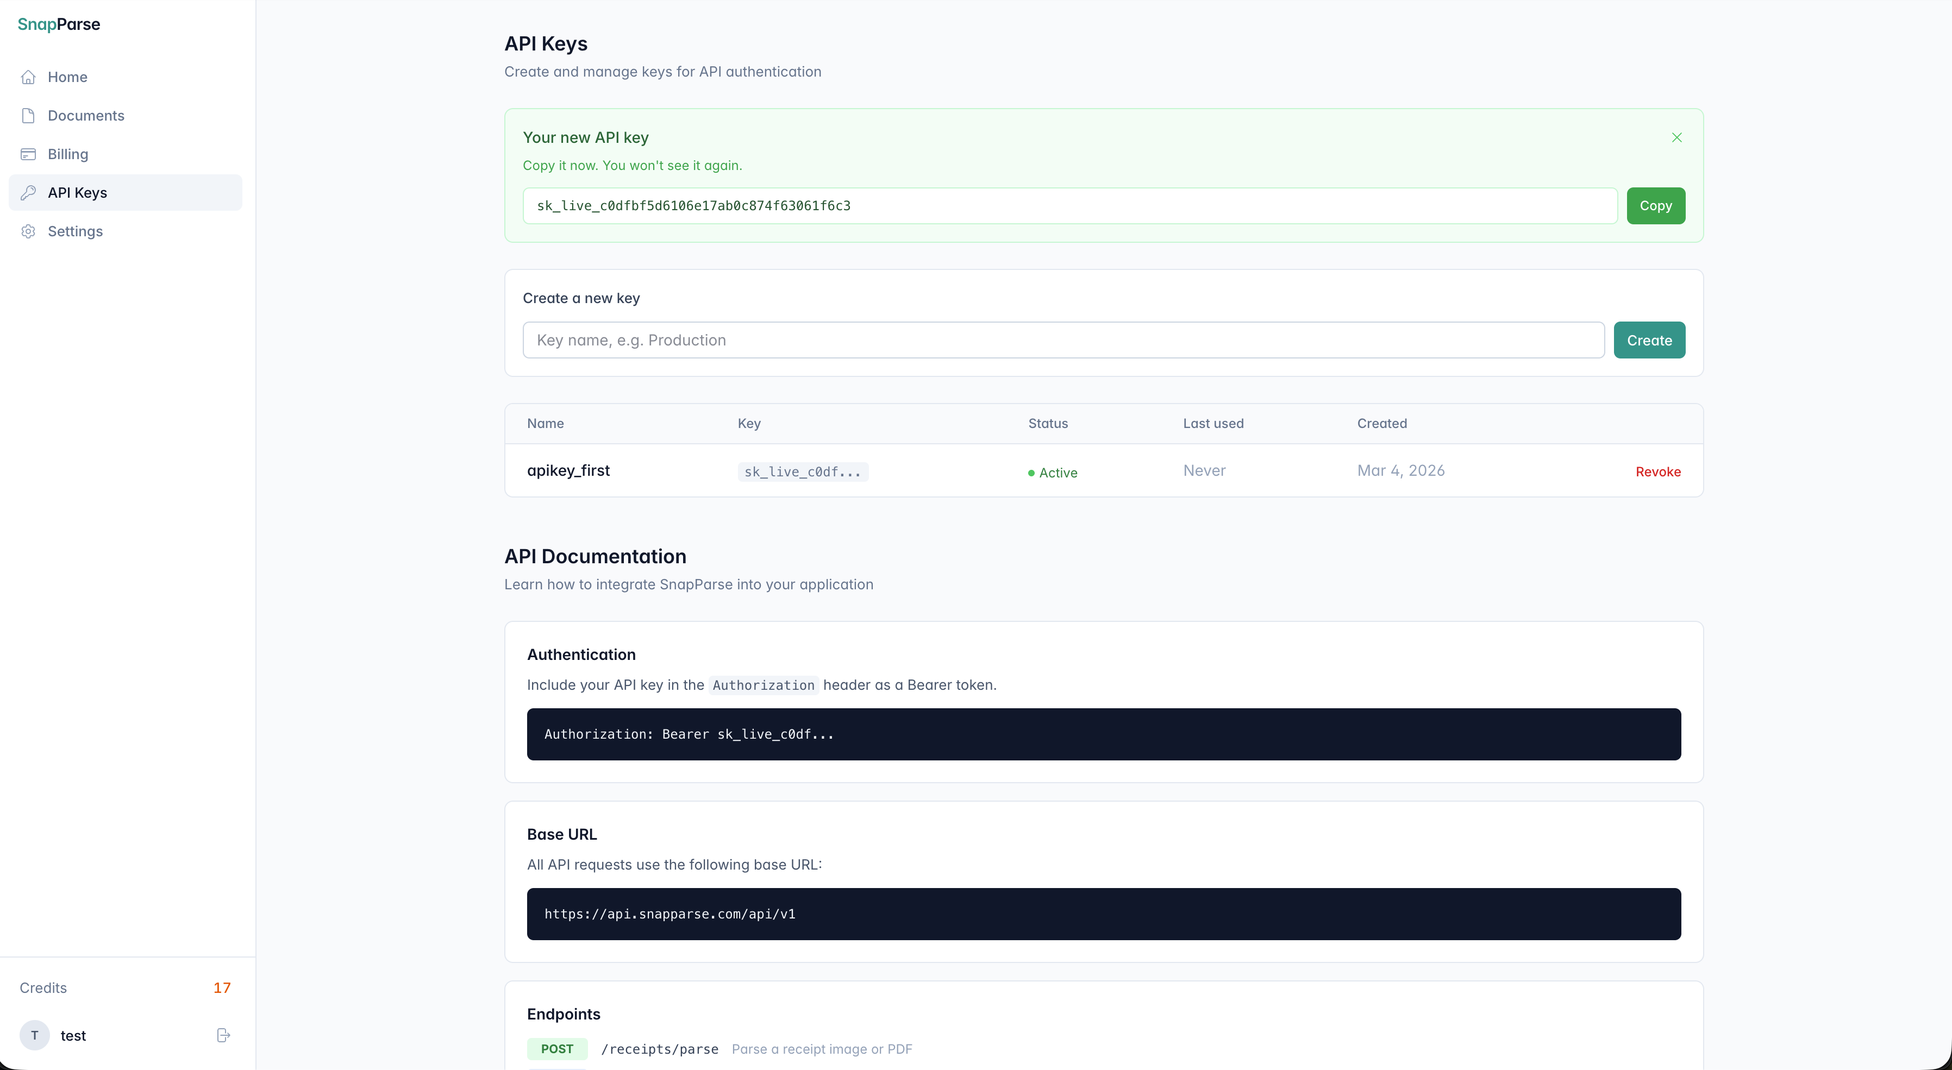
Task: Click the Authorization Bearer code block
Action: [x=1103, y=734]
